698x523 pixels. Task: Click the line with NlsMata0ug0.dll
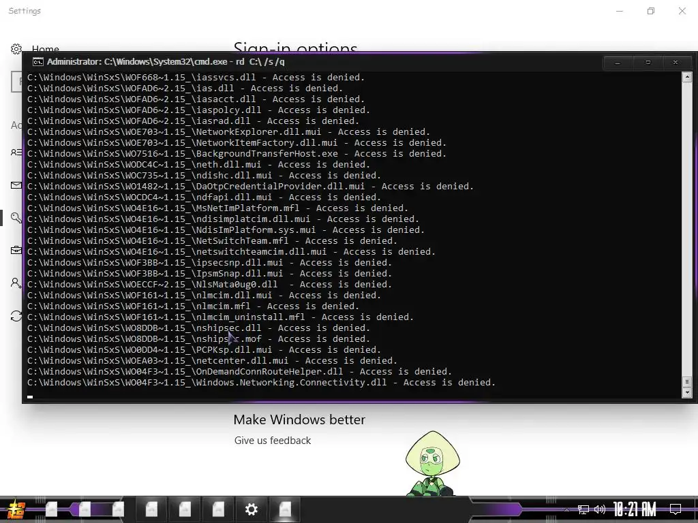[x=210, y=284]
